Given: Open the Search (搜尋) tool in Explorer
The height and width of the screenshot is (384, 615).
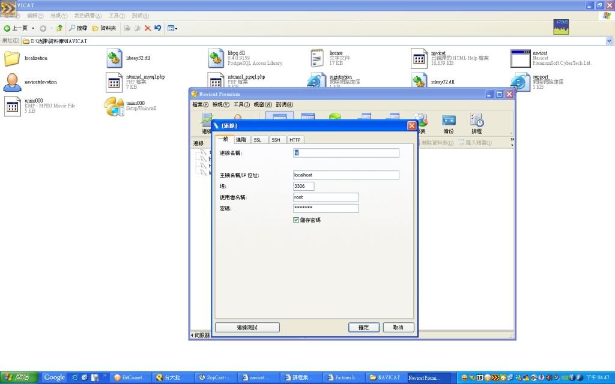Looking at the screenshot, I should [x=78, y=28].
